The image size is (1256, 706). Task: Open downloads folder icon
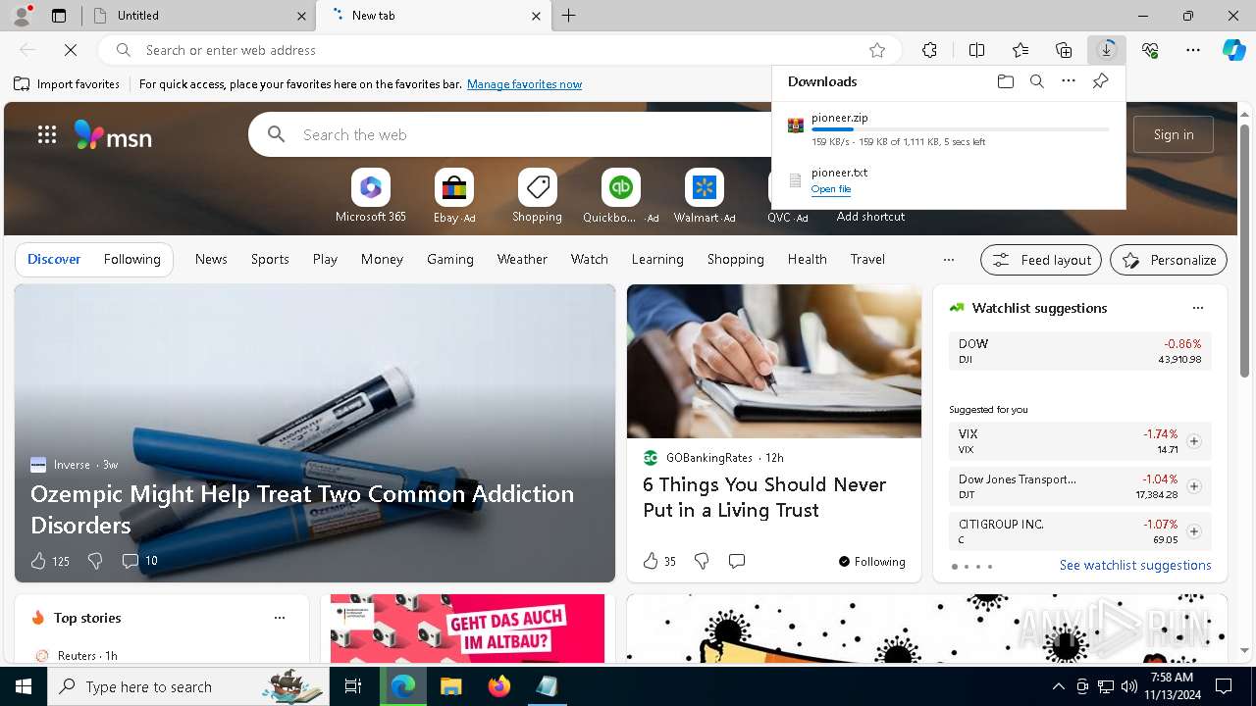click(1005, 81)
